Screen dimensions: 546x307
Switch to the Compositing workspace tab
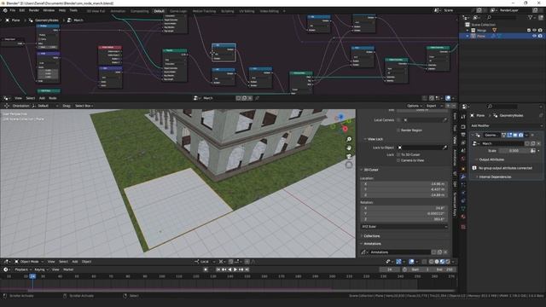[139, 11]
